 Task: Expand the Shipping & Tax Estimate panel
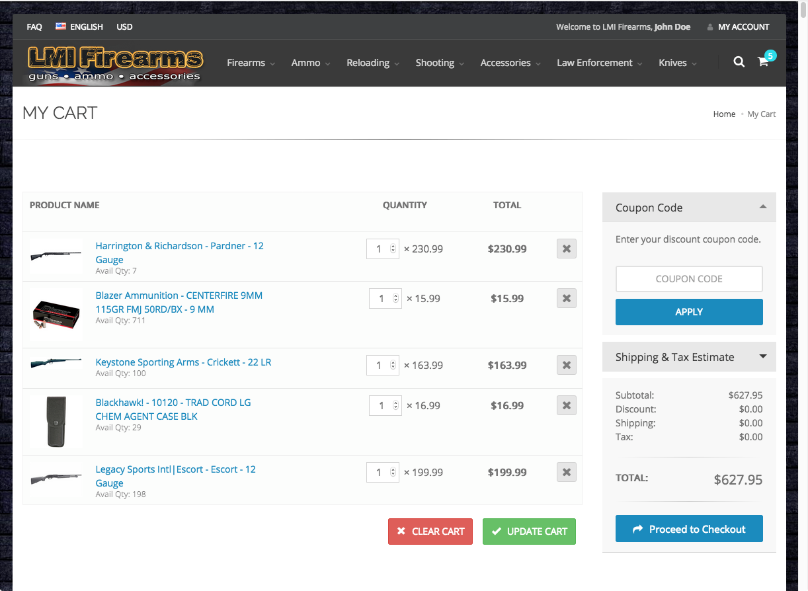tap(763, 356)
